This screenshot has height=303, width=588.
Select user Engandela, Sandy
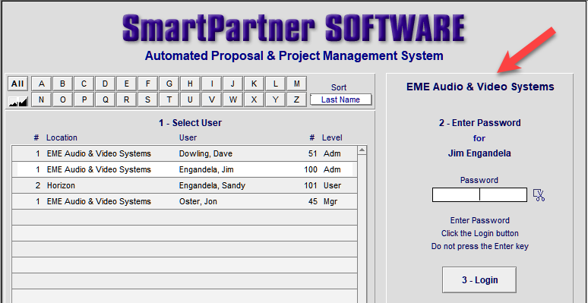pyautogui.click(x=185, y=185)
